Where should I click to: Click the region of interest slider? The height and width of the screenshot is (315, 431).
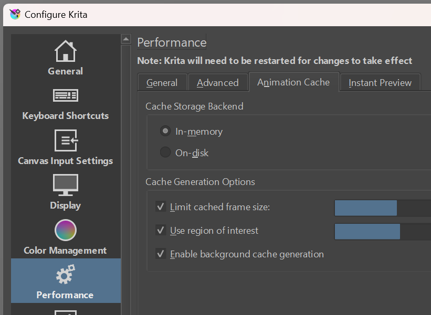point(382,232)
